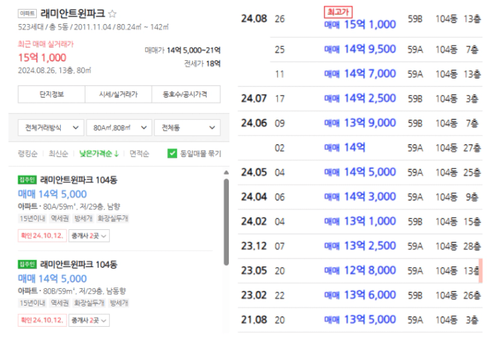
Task: Select the transaction 매매 13억 1,000
Action: pyautogui.click(x=360, y=222)
